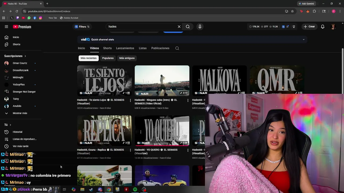This screenshot has width=344, height=193.
Task: Click the vidIQ blue IQ icon in header
Action: (283, 27)
